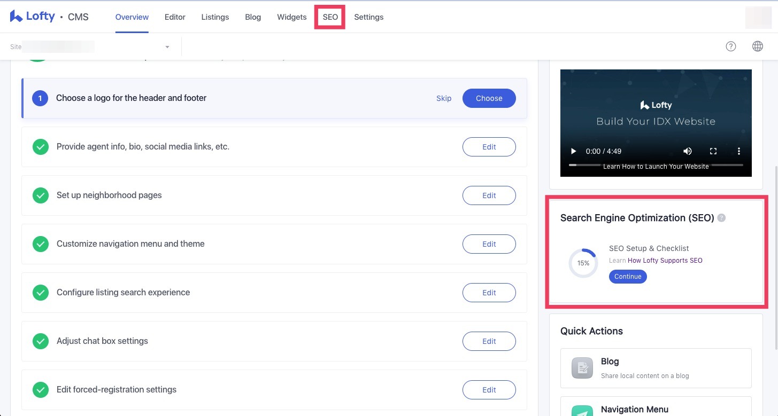Skip the logo selection step
Screen dimensions: 778x416
[x=444, y=98]
